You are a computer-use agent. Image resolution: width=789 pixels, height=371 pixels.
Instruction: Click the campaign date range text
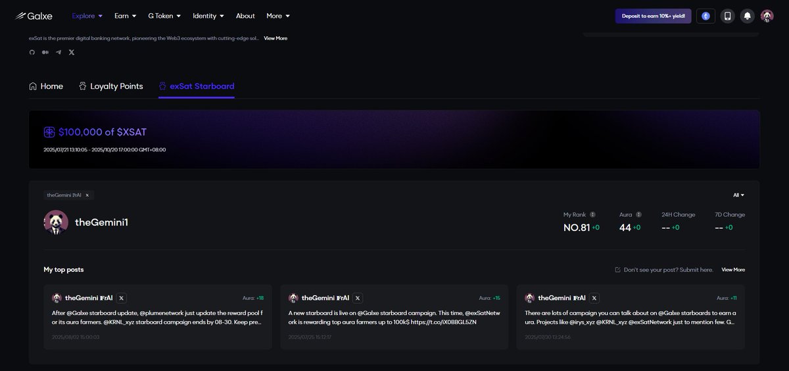[x=105, y=149]
